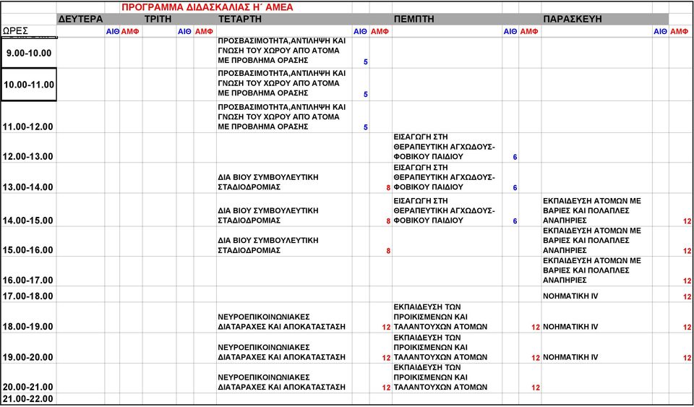Click ΝΟΗΜΑΤΙΚΗ IV cell in 19.00-20.00 row
The height and width of the screenshot is (407, 694).
[x=596, y=348]
